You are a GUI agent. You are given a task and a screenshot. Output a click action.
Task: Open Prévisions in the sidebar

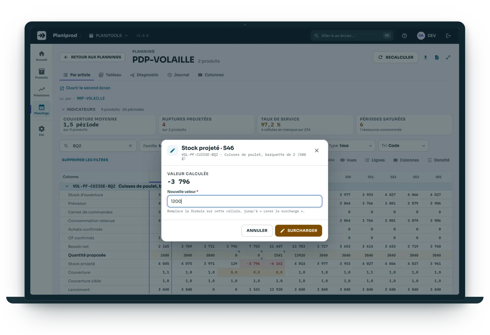[41, 92]
